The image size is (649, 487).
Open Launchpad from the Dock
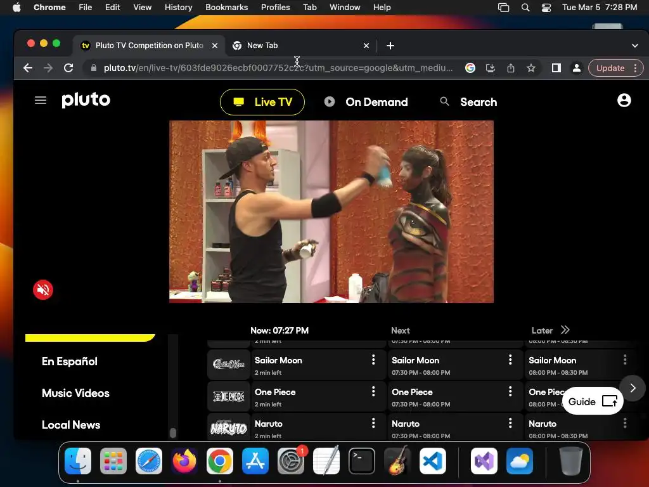pyautogui.click(x=113, y=460)
